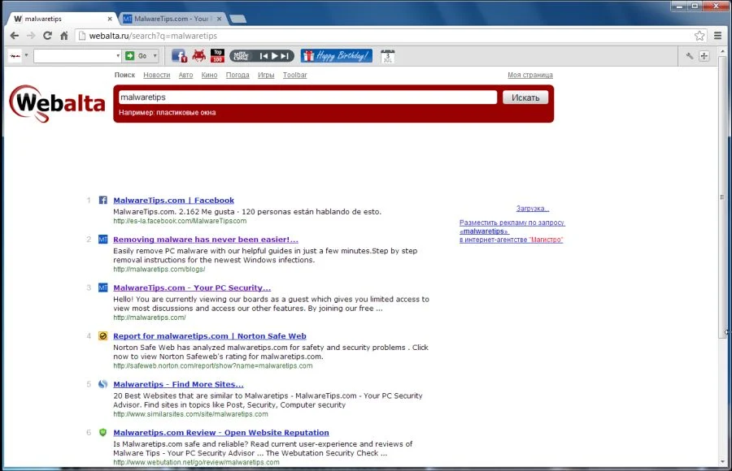Open the Кино section
Screen dimensions: 732x471
[210, 75]
